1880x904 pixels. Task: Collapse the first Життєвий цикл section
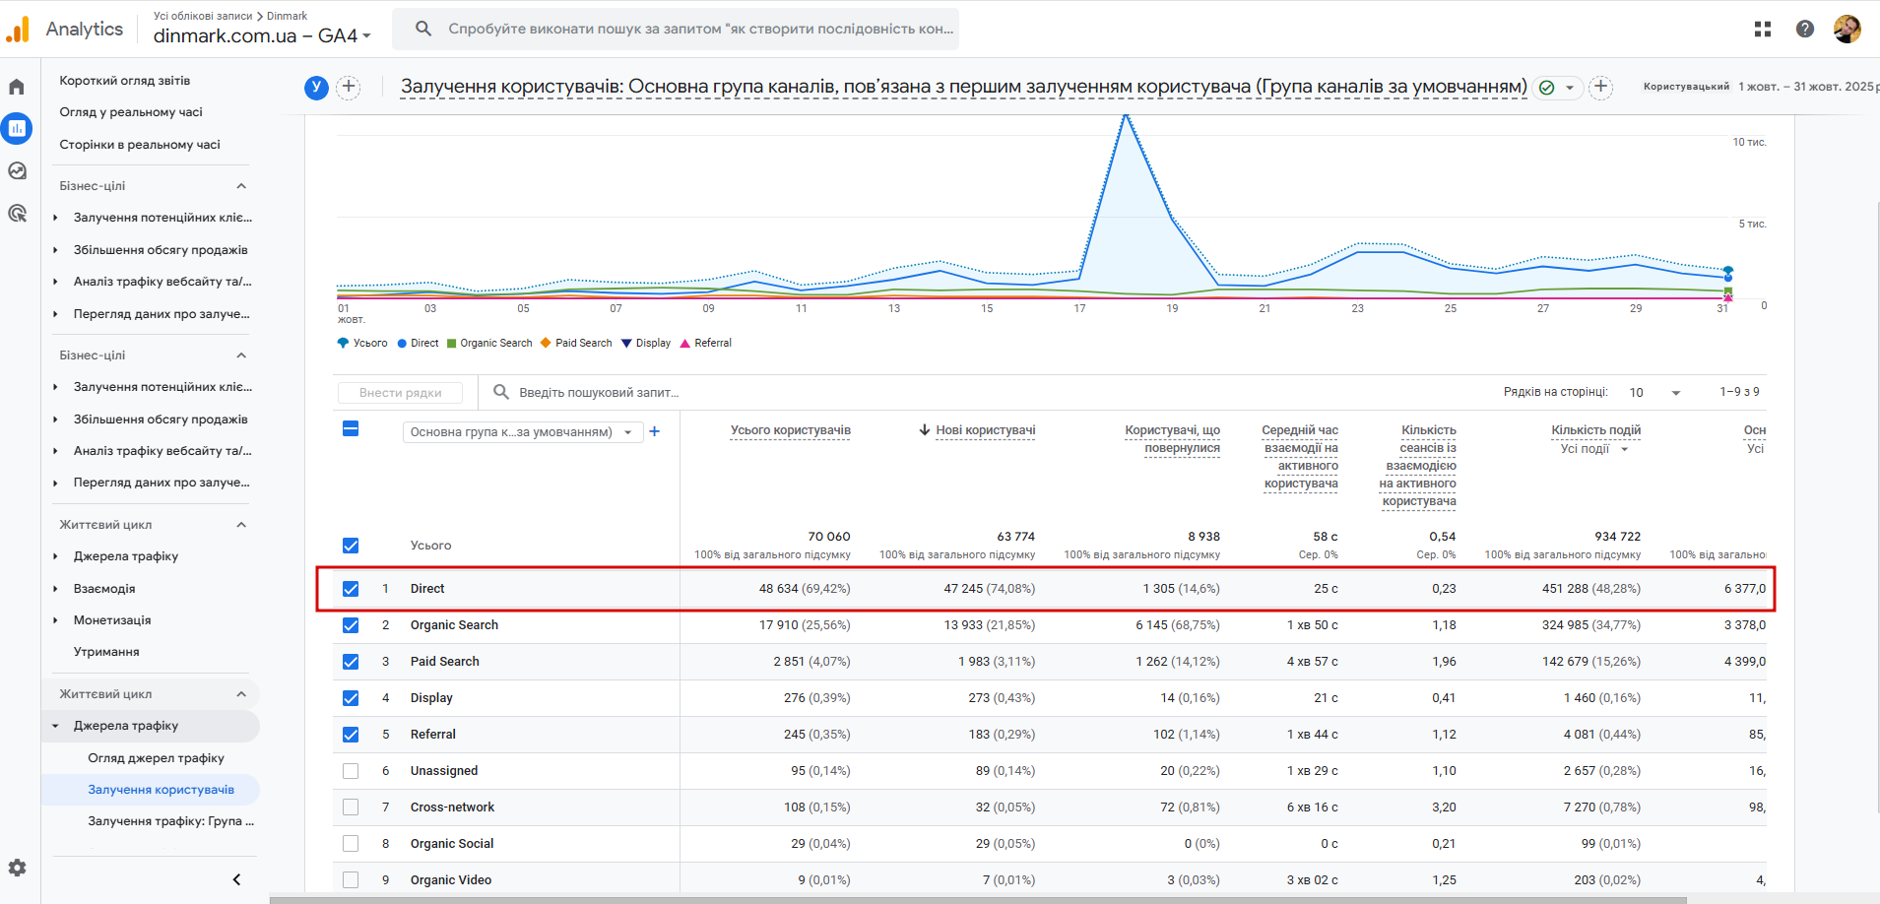tap(241, 525)
